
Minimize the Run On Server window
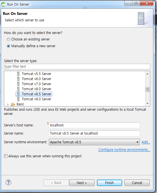129,3
